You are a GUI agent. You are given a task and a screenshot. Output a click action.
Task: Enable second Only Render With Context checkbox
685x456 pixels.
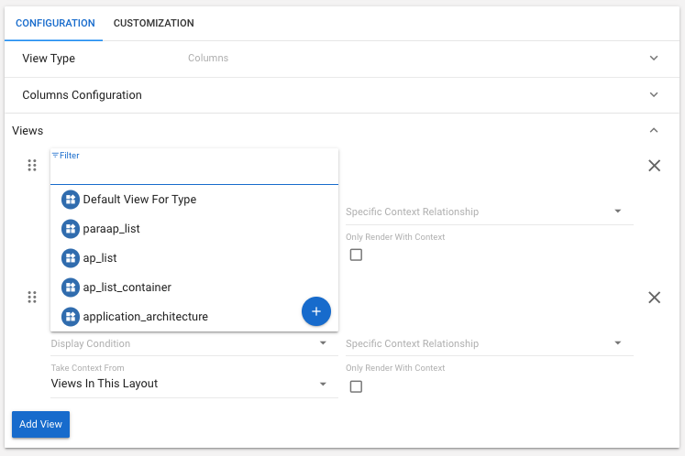[x=356, y=386]
